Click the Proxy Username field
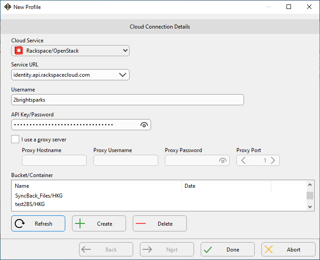 (126, 161)
